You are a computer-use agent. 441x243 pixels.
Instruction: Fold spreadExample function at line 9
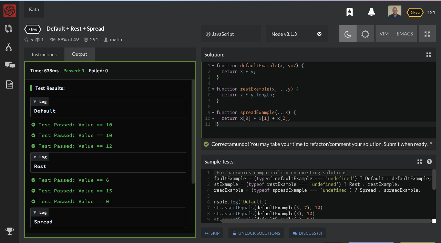[x=213, y=112]
